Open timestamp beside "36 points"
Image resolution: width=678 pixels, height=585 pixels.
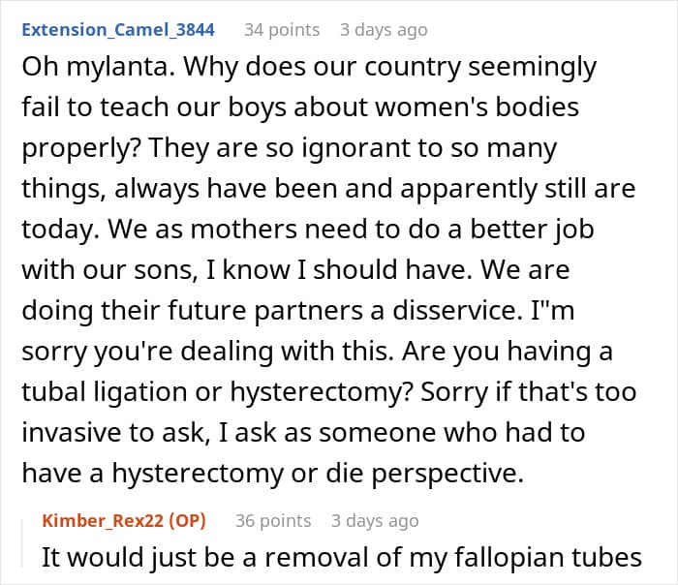375,521
